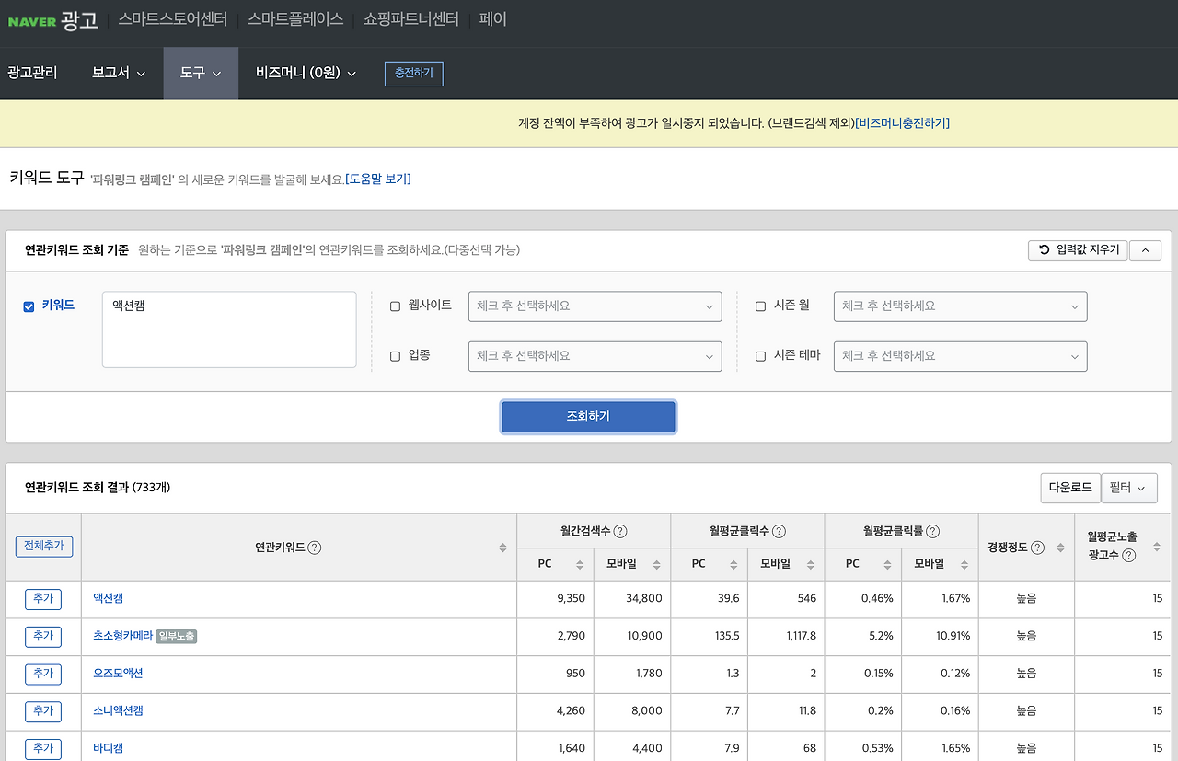1178x761 pixels.
Task: Sort by PC under 월평균클릭수
Action: pos(733,564)
